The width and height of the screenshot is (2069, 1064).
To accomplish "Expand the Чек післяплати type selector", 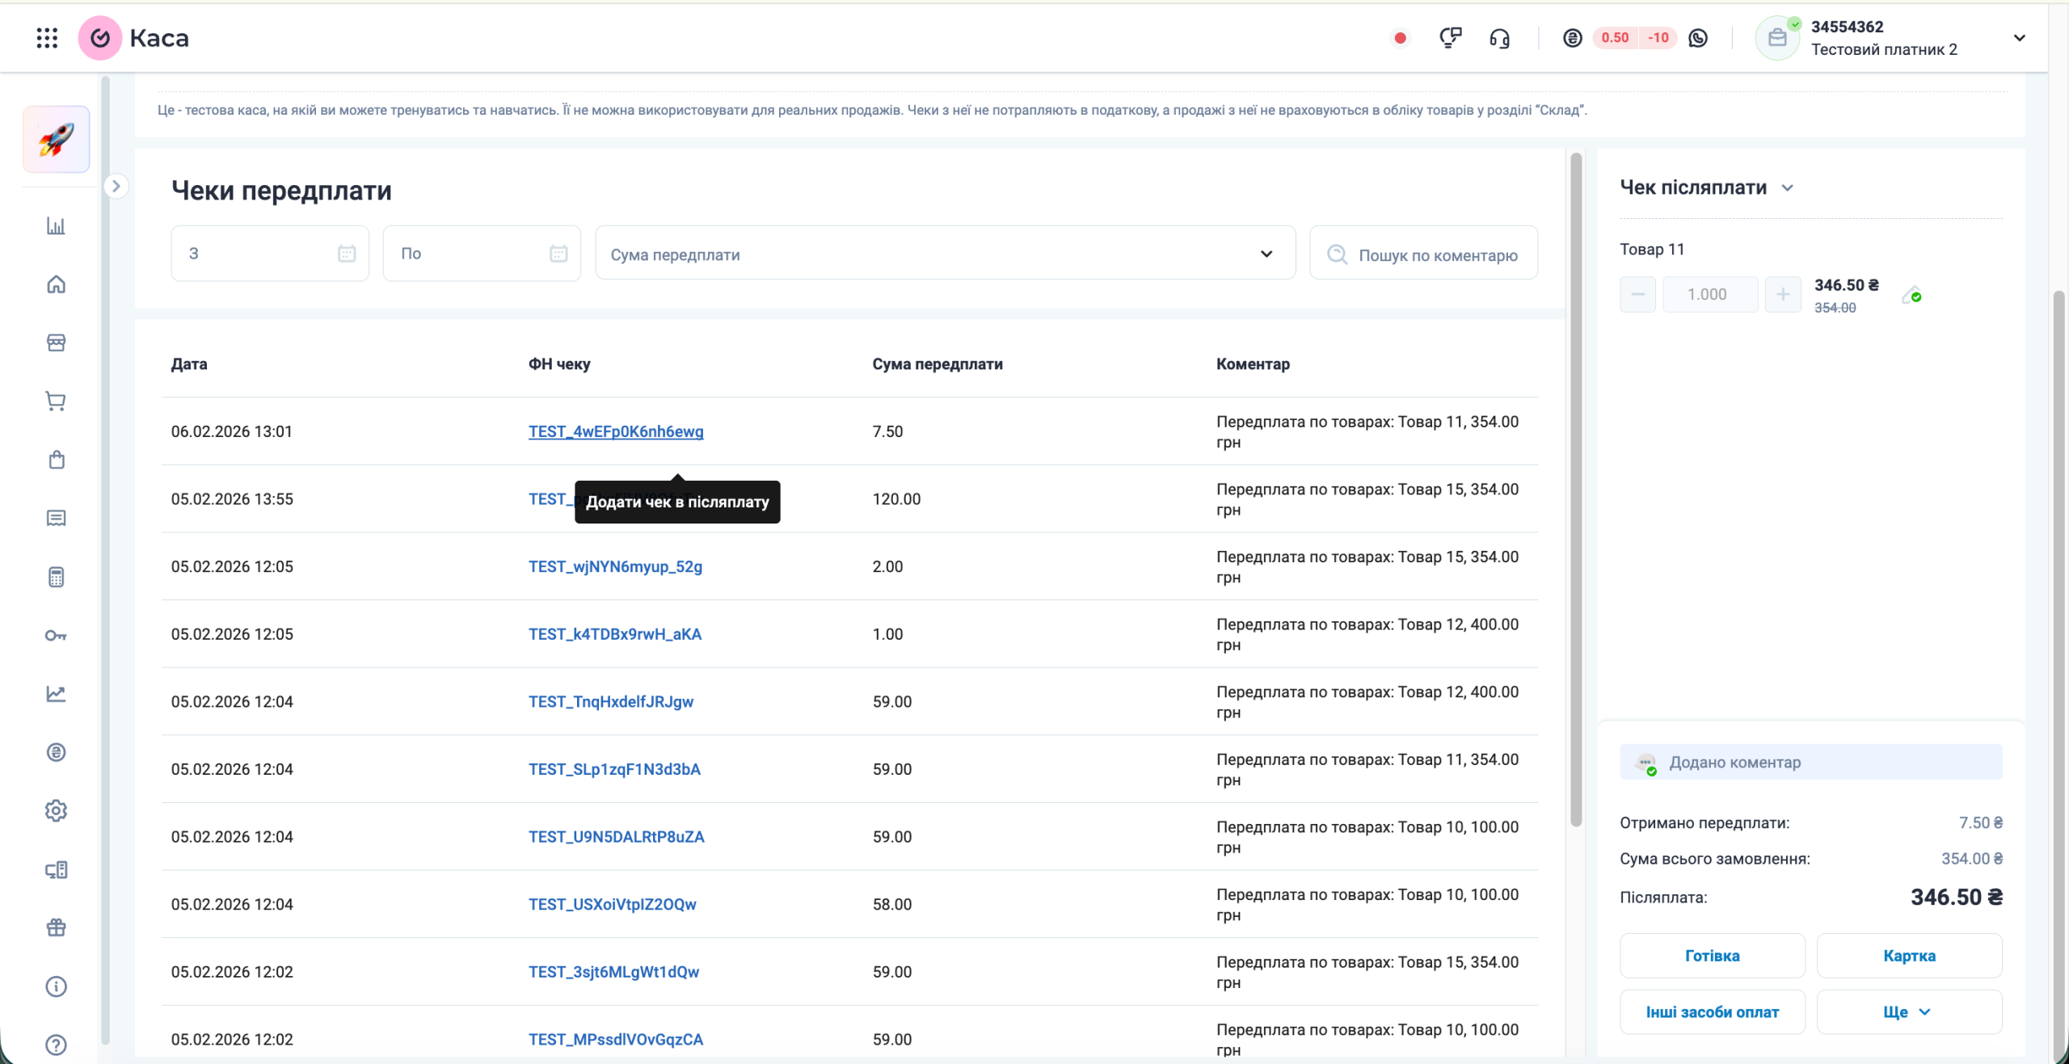I will (x=1787, y=188).
